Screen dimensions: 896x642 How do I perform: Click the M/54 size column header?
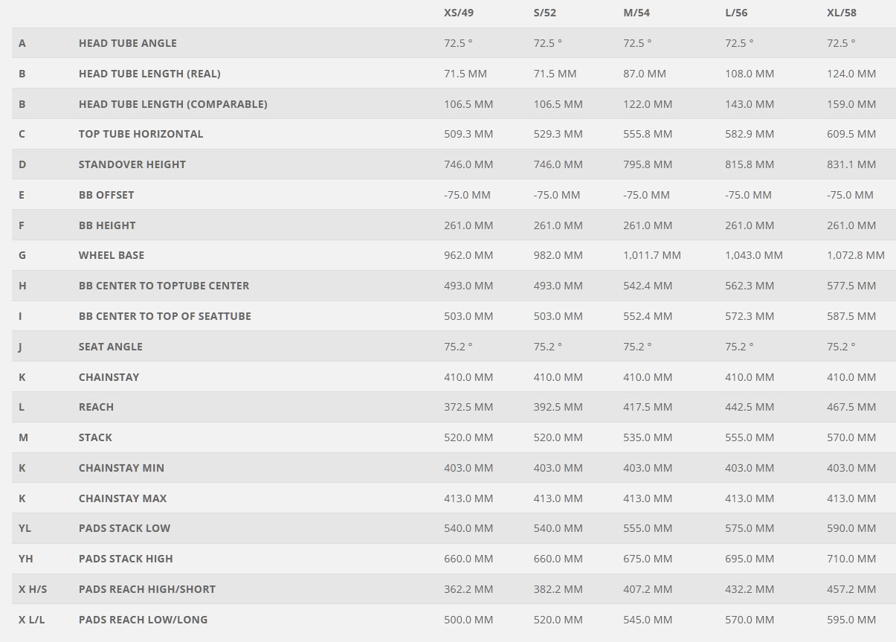636,13
